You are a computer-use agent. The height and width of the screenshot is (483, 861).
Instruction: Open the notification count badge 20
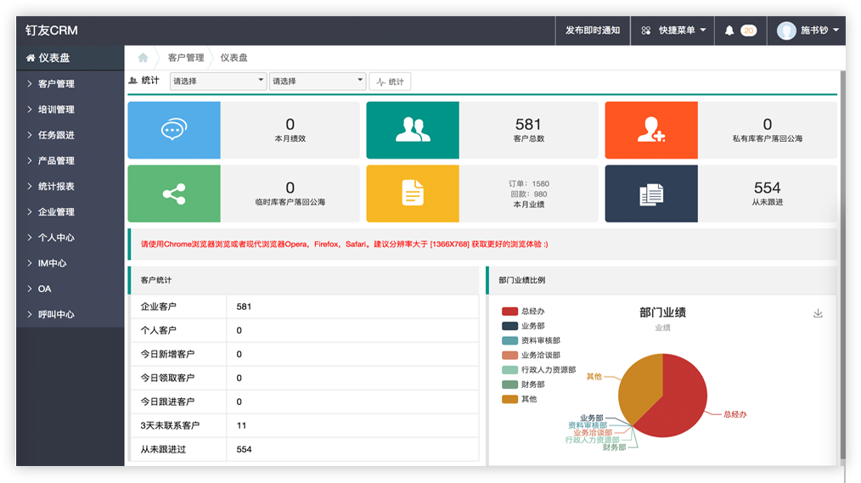click(748, 31)
